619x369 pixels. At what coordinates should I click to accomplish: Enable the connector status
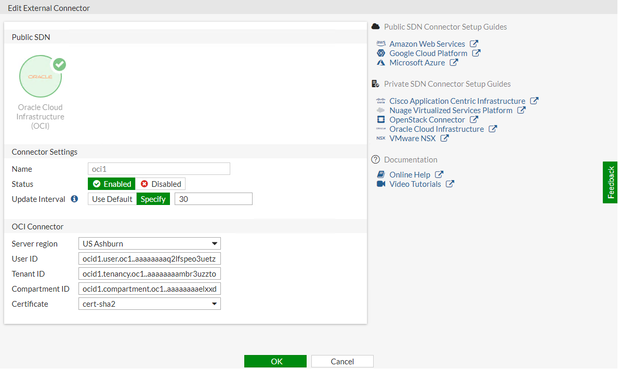pos(111,184)
